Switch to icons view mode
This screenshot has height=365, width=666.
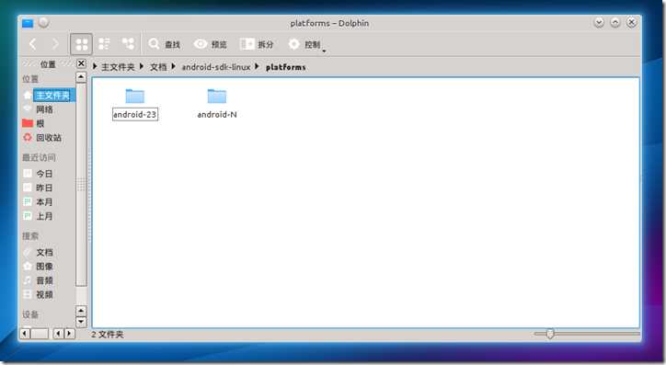81,44
